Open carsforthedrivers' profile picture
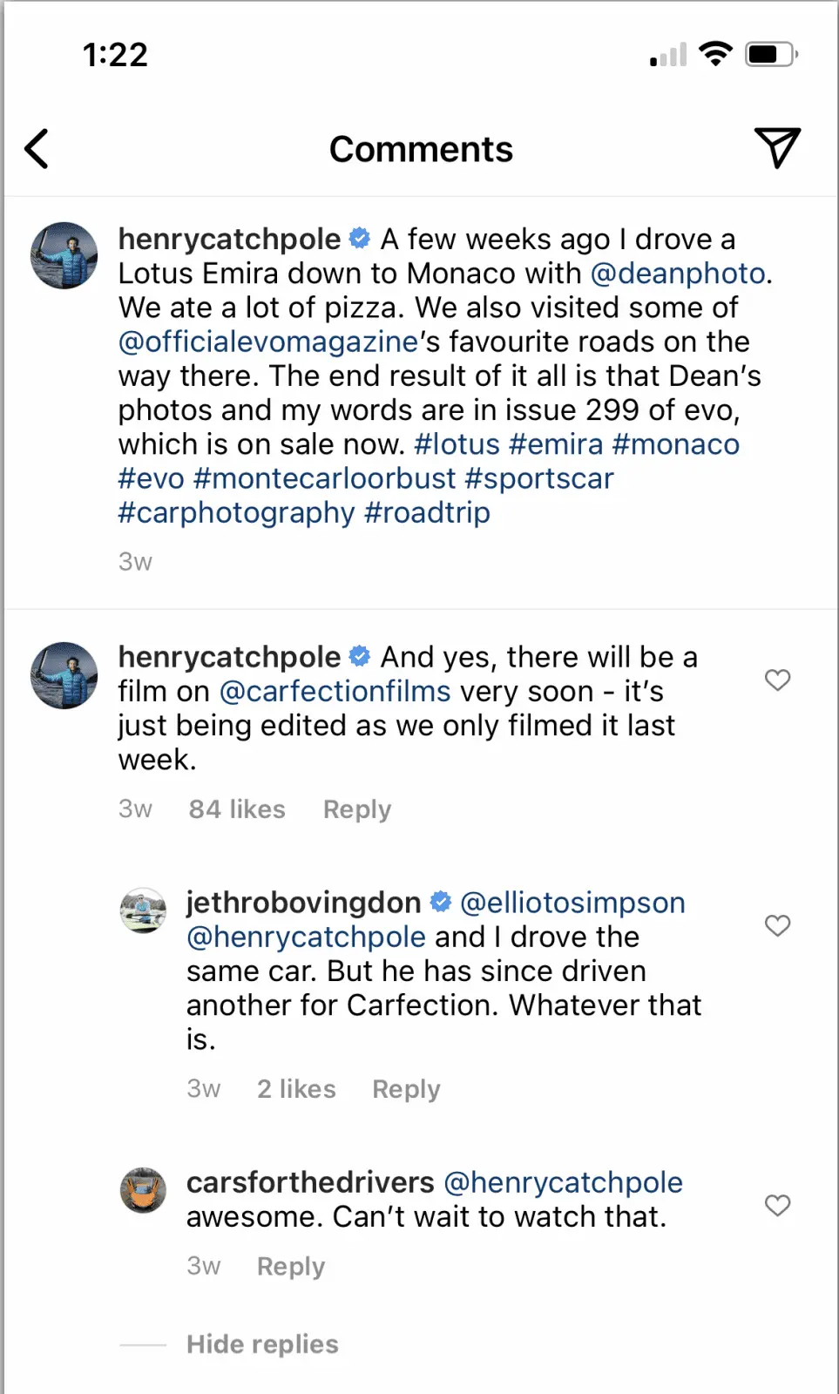 click(x=143, y=1190)
